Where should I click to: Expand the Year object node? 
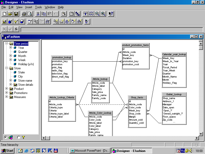11,47
